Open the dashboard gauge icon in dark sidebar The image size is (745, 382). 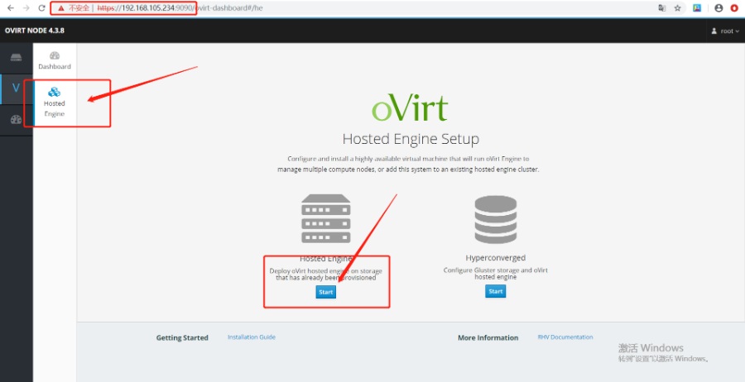tap(17, 120)
